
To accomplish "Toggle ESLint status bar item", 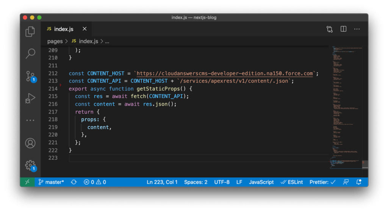I will point(292,182).
